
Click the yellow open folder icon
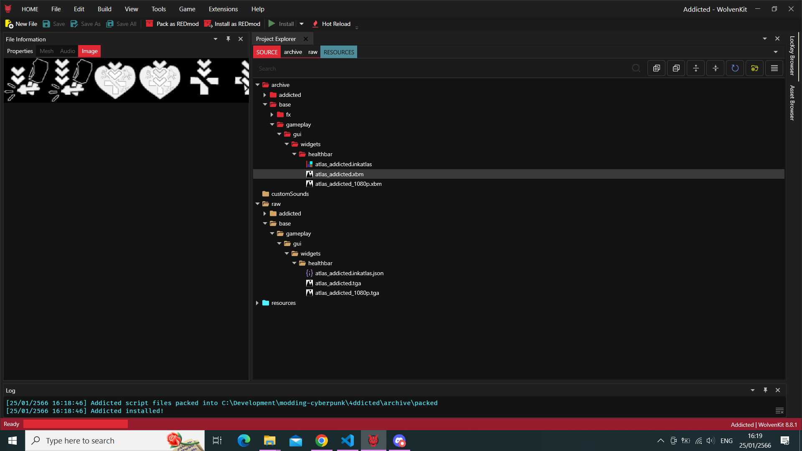pyautogui.click(x=754, y=68)
